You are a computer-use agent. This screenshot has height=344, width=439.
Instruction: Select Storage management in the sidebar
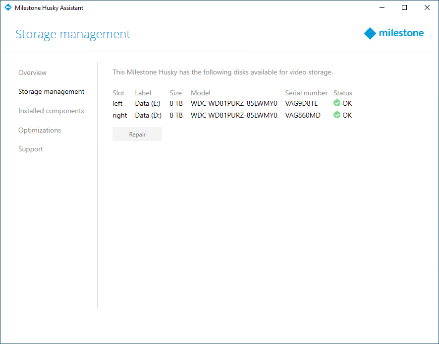pyautogui.click(x=51, y=92)
